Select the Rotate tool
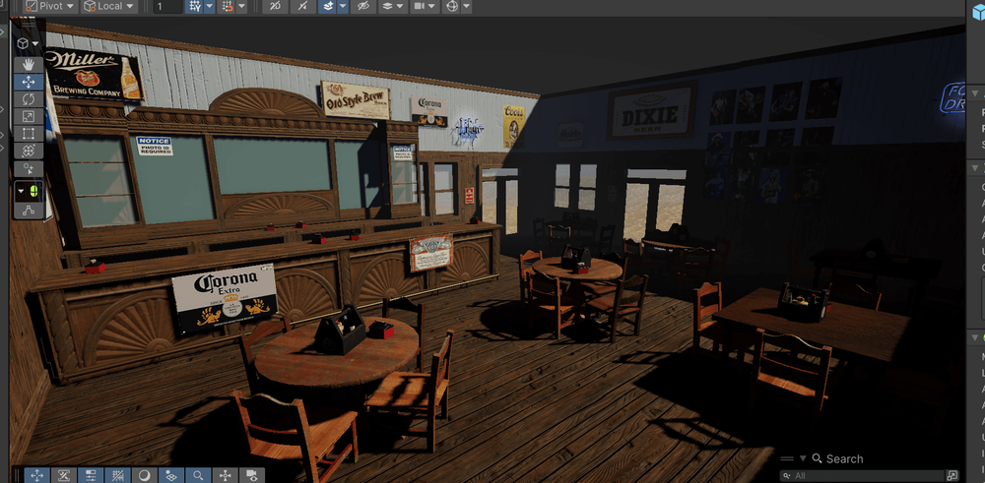The height and width of the screenshot is (483, 985). (29, 99)
